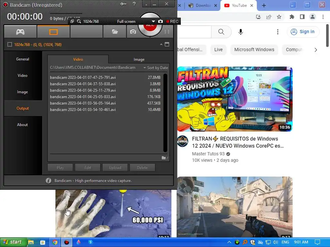Click the magnifier find-window icon in recording bar
The height and width of the screenshot is (247, 330).
pos(79,21)
